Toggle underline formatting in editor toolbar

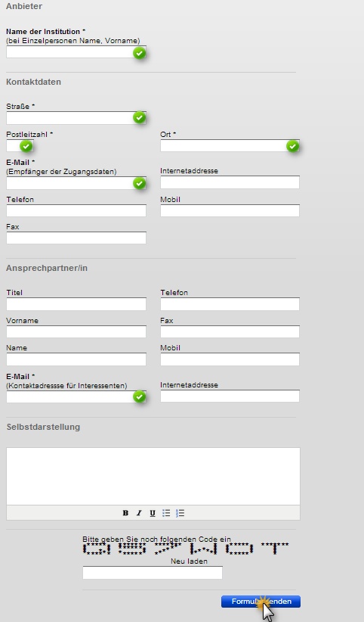[x=153, y=513]
